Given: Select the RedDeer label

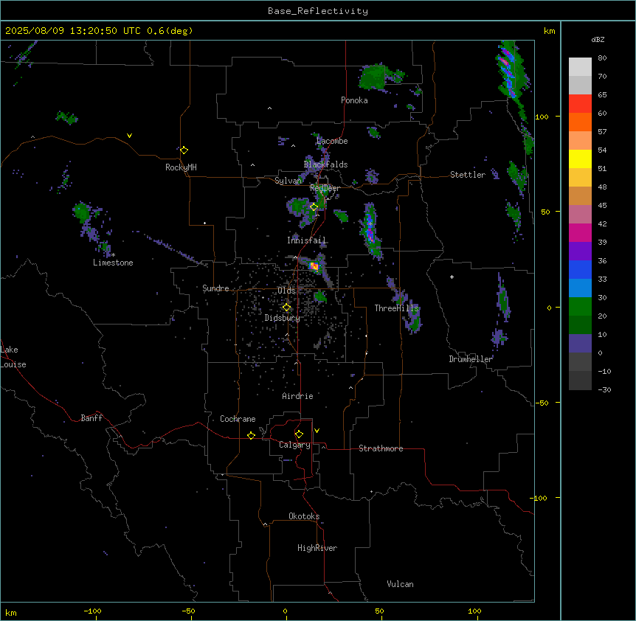Looking at the screenshot, I should point(325,188).
